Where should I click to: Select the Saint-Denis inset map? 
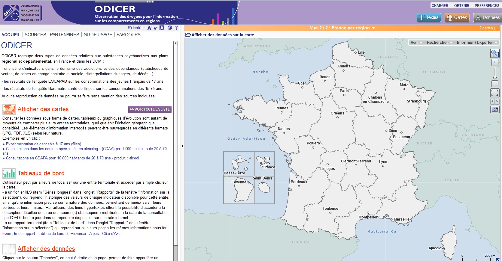coord(265,190)
